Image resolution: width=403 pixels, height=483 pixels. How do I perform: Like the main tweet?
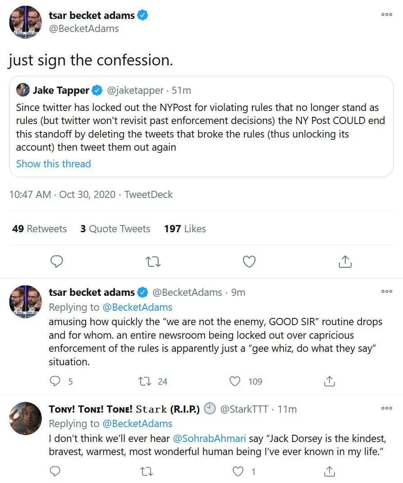[249, 262]
